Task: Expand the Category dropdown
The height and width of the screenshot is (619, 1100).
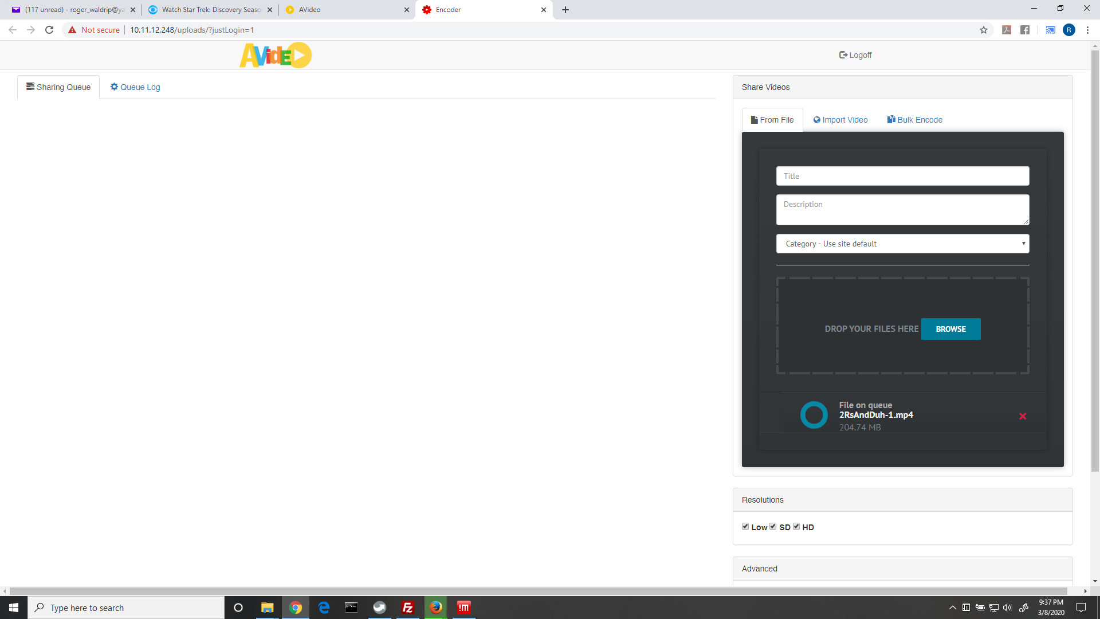Action: [x=902, y=244]
